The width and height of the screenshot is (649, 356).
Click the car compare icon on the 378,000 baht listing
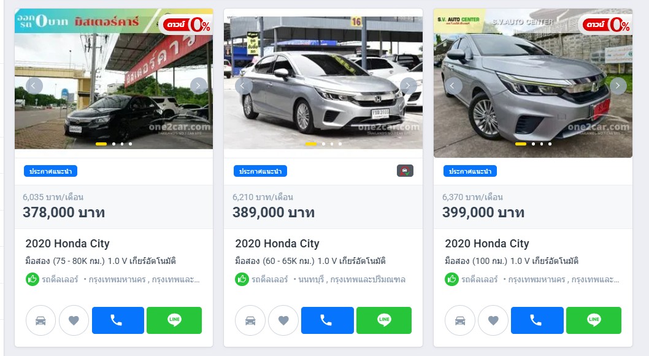coord(40,320)
